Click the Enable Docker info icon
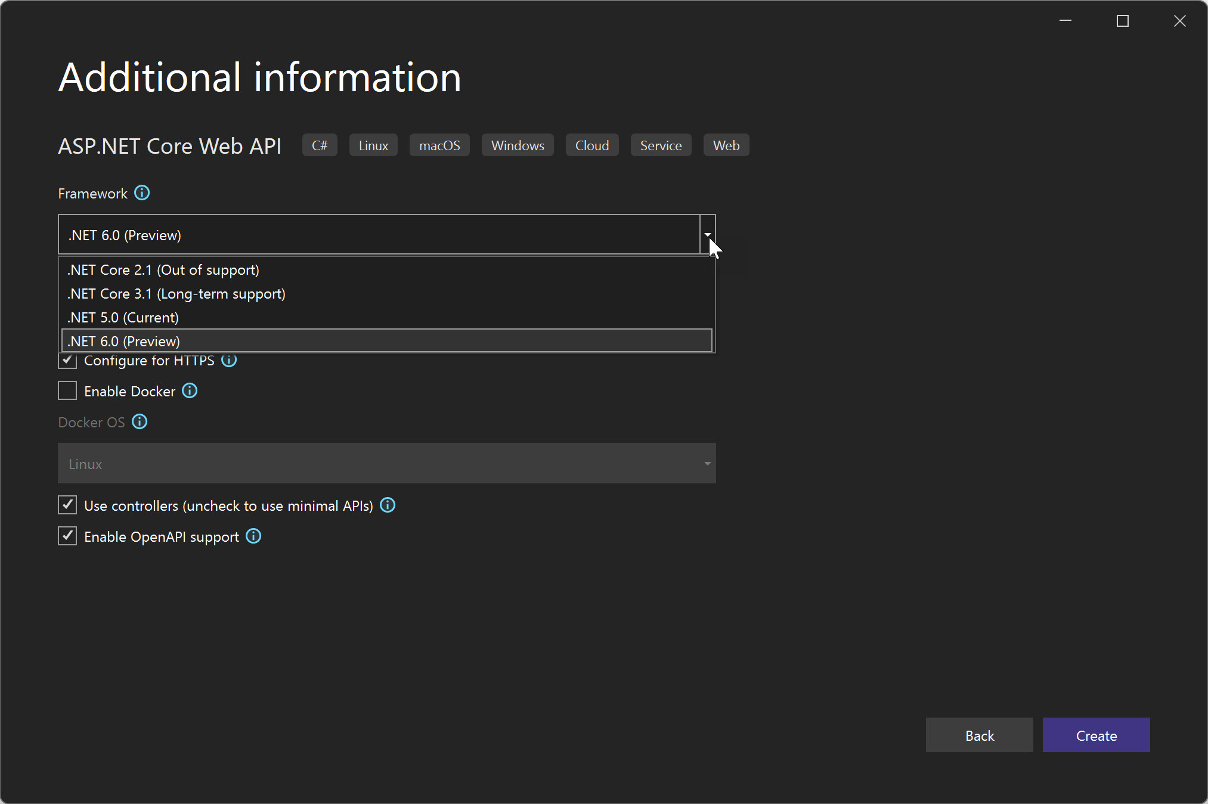Screen dimensions: 1208x804 click(190, 391)
